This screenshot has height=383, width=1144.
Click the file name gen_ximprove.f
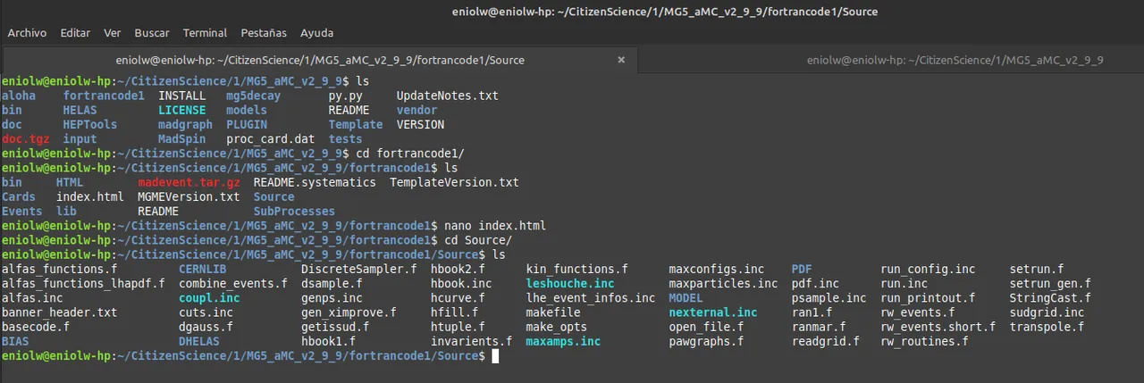tap(349, 312)
